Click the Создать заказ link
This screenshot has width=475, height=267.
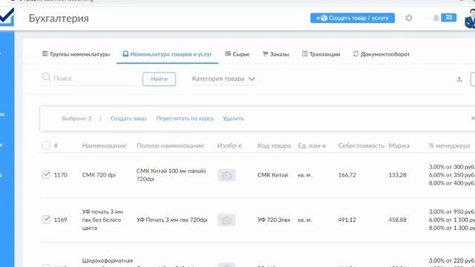point(128,119)
